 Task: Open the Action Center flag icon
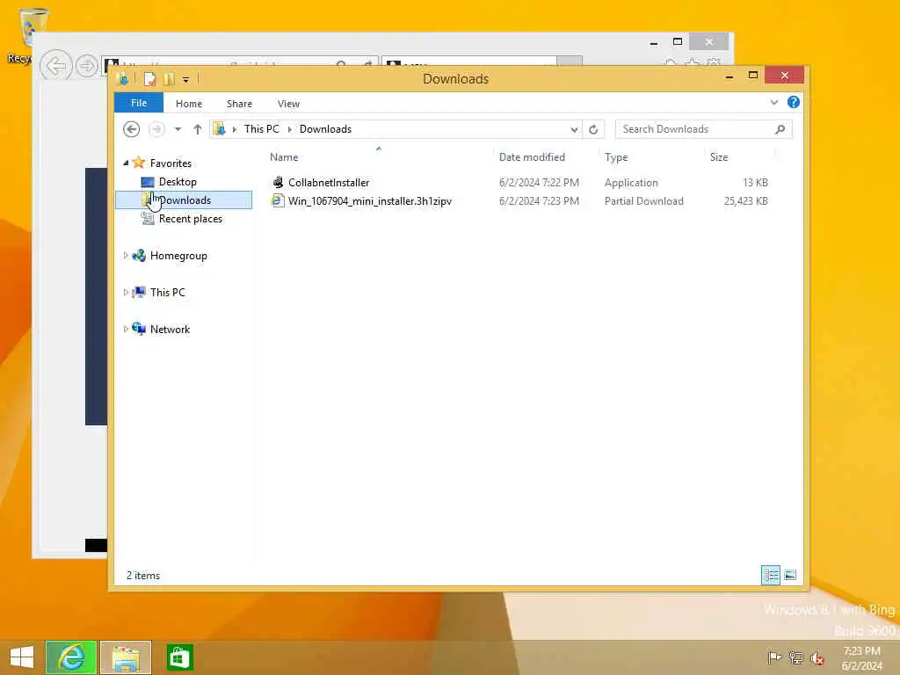pos(774,657)
